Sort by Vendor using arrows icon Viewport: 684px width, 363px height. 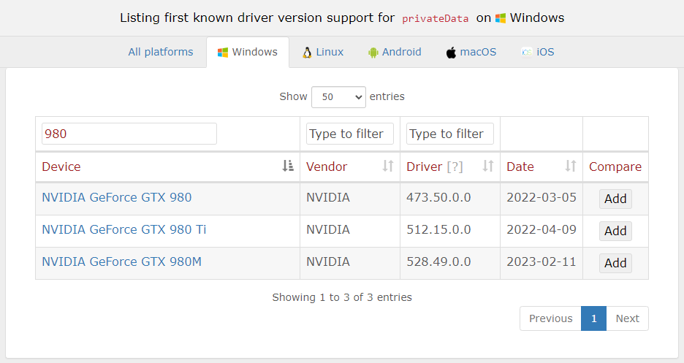tap(388, 166)
